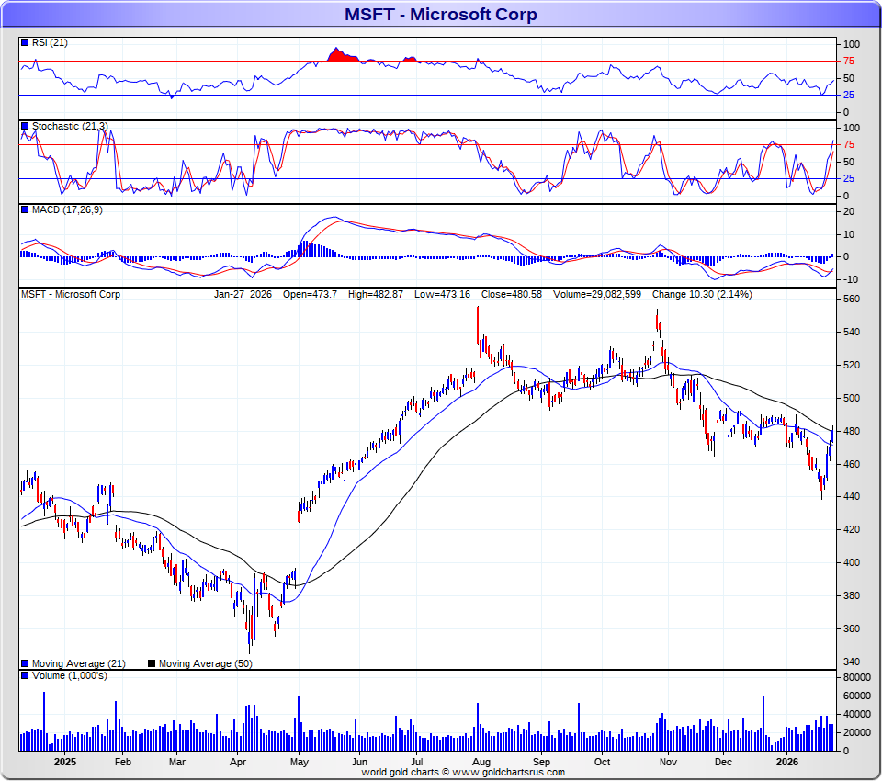Click the late-July price spike candlestick
The height and width of the screenshot is (781, 882).
[478, 325]
